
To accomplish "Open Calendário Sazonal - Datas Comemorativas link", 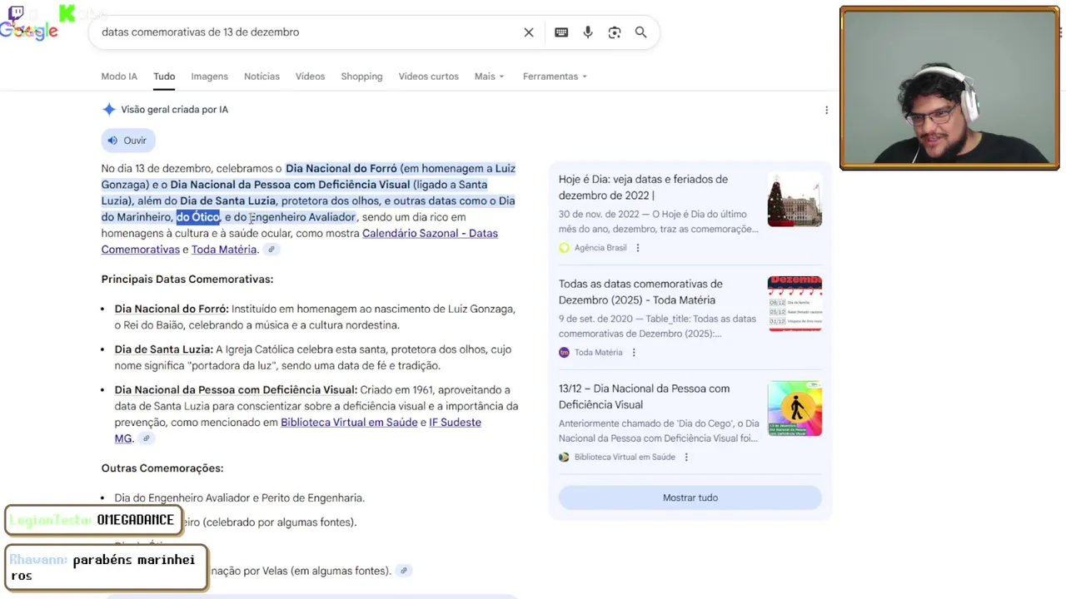I will [430, 234].
